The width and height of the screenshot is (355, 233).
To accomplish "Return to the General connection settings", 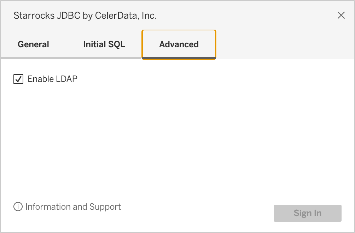I will [x=33, y=44].
